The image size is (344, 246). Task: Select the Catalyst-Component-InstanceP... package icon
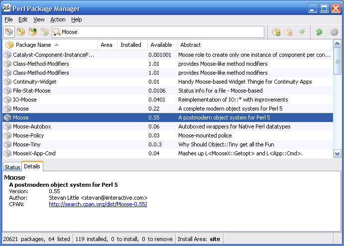point(7,55)
